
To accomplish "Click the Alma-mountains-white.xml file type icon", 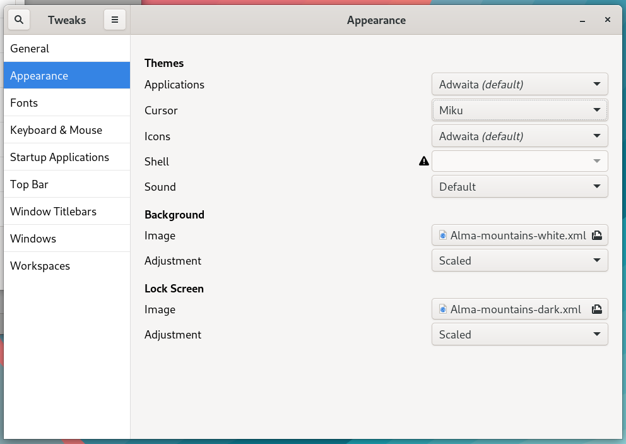I will [x=443, y=236].
